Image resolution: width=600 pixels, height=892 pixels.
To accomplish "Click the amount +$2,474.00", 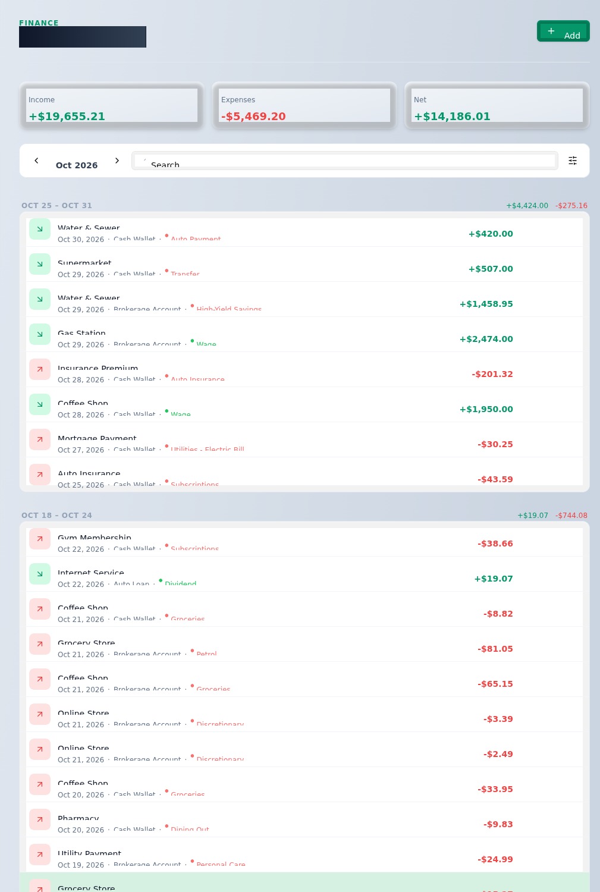I will 486,339.
